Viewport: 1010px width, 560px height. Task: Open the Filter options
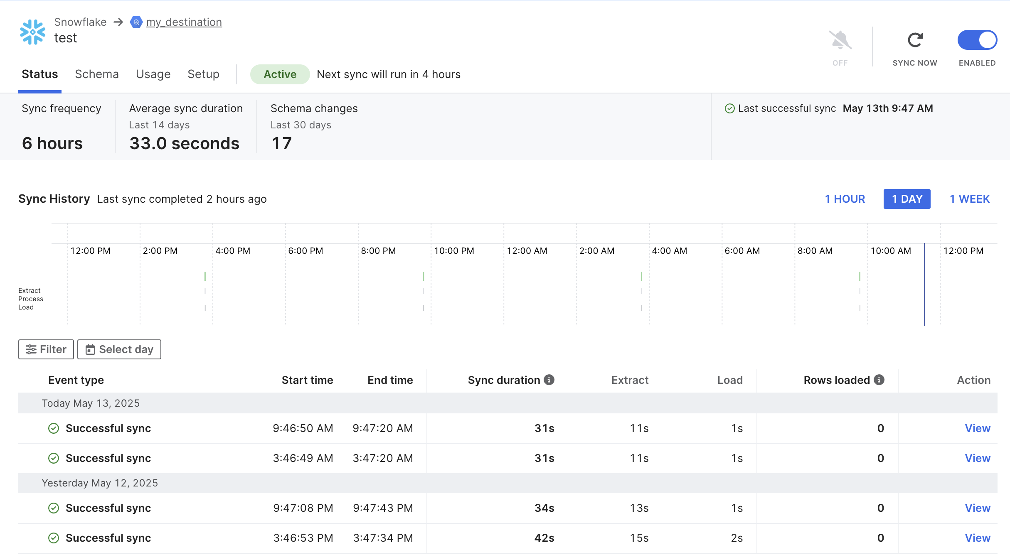coord(46,349)
